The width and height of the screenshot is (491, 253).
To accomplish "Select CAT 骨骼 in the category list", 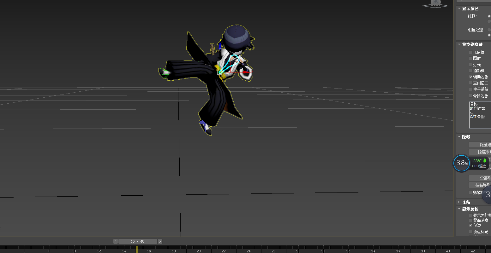I will point(477,117).
